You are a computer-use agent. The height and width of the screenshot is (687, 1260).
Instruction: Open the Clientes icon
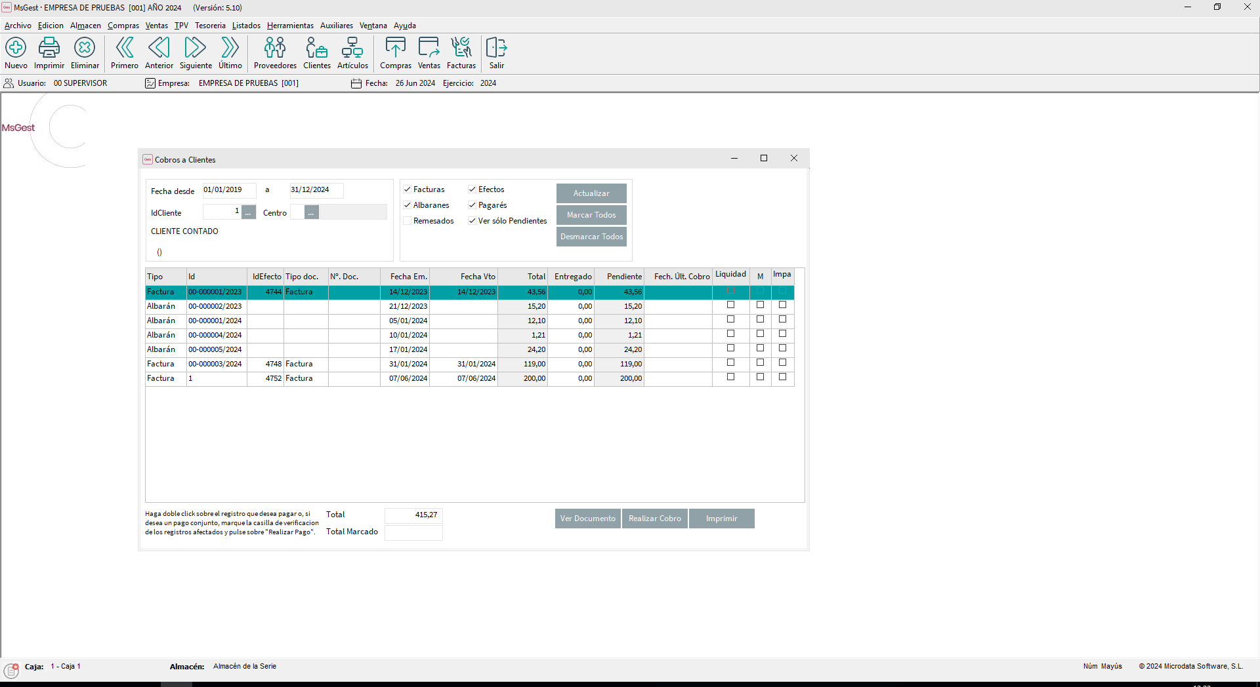pos(316,54)
